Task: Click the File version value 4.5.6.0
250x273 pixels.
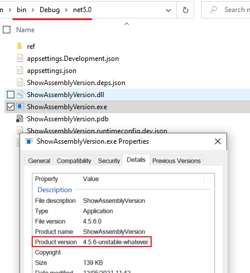Action: pos(92,221)
